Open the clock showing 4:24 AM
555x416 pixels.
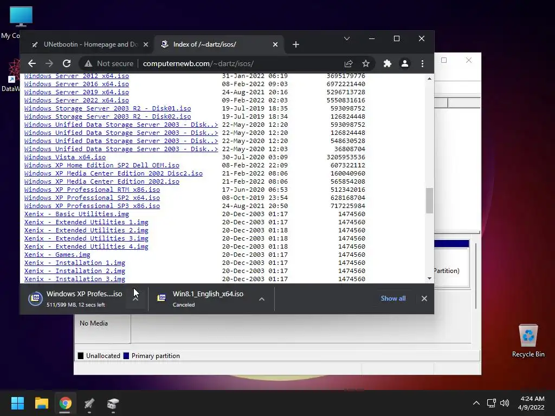click(531, 403)
